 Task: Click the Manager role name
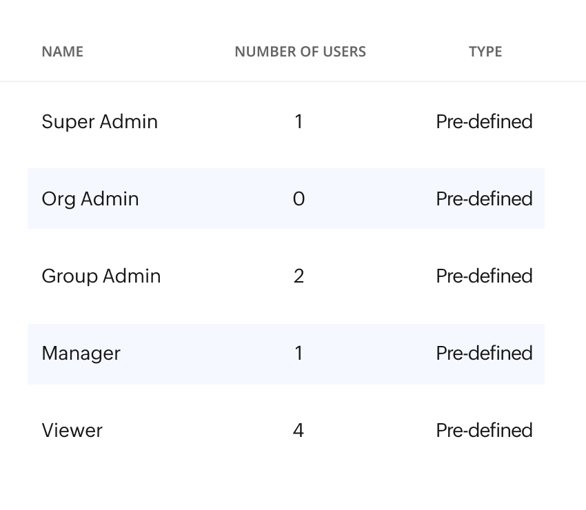81,354
